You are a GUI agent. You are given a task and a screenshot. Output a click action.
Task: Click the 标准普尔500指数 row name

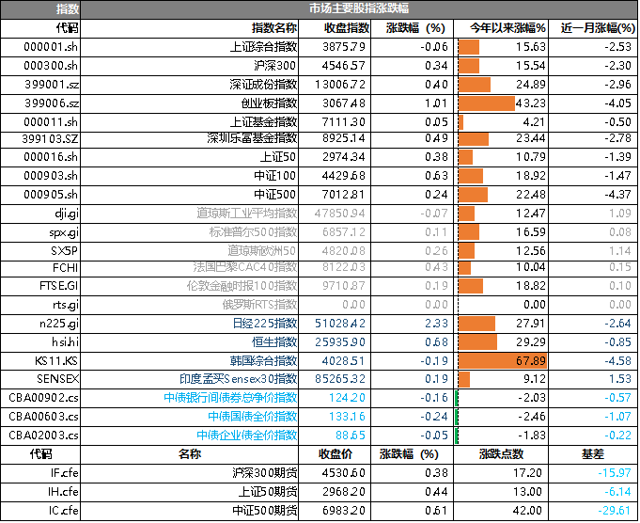click(253, 232)
